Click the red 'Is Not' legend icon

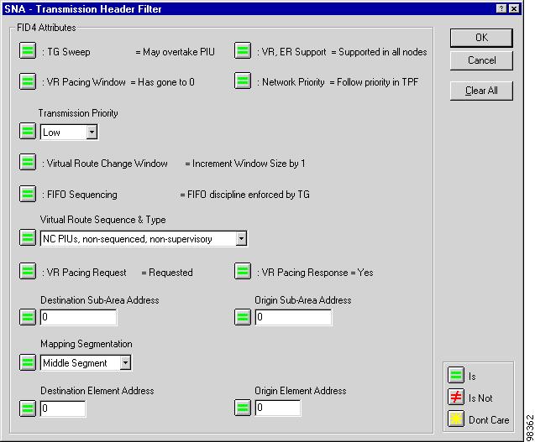(456, 397)
